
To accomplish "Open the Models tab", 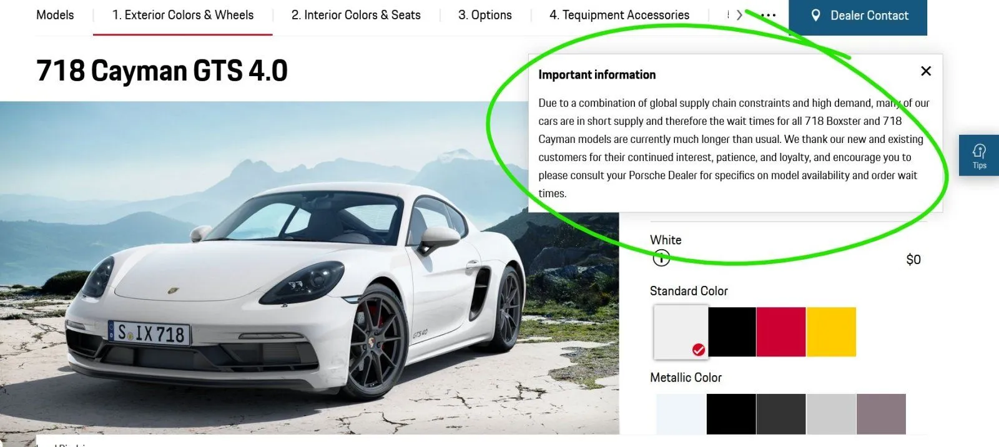I will tap(55, 15).
